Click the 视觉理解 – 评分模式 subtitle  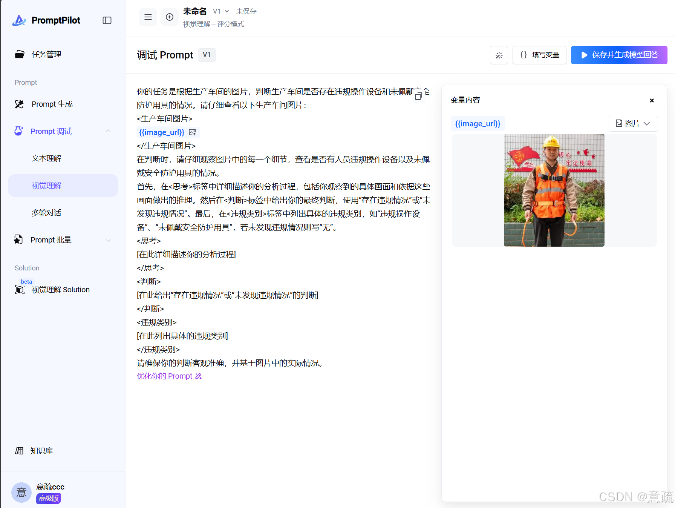[x=213, y=24]
